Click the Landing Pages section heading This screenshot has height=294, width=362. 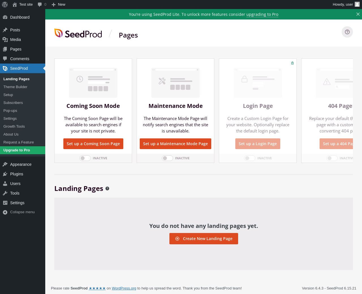(x=79, y=188)
